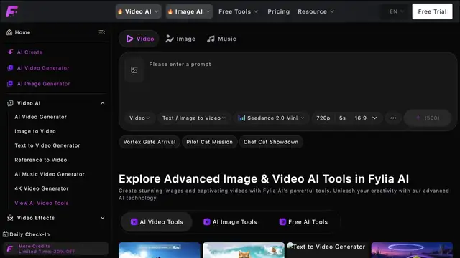The image size is (460, 258).
Task: Switch to the Image mode tab
Action: coord(180,39)
